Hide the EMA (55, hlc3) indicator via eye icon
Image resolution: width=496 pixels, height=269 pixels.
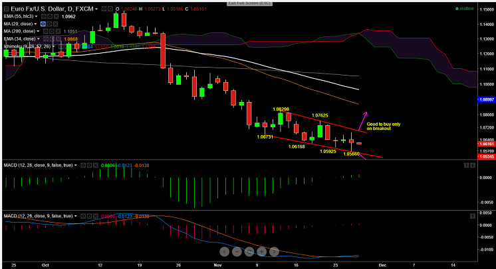(x=44, y=17)
